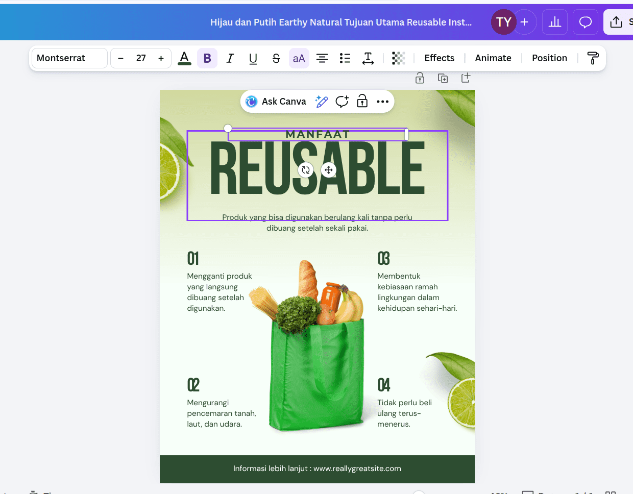The width and height of the screenshot is (633, 494).
Task: Open the text color picker
Action: (185, 58)
